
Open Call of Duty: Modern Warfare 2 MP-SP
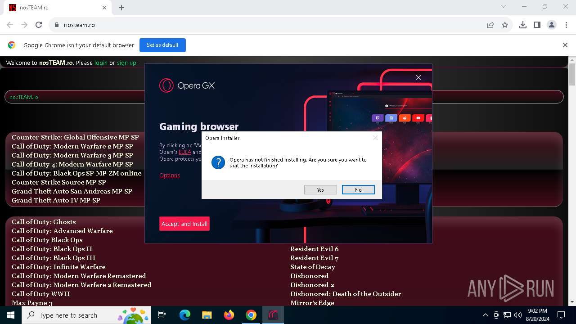pyautogui.click(x=72, y=146)
